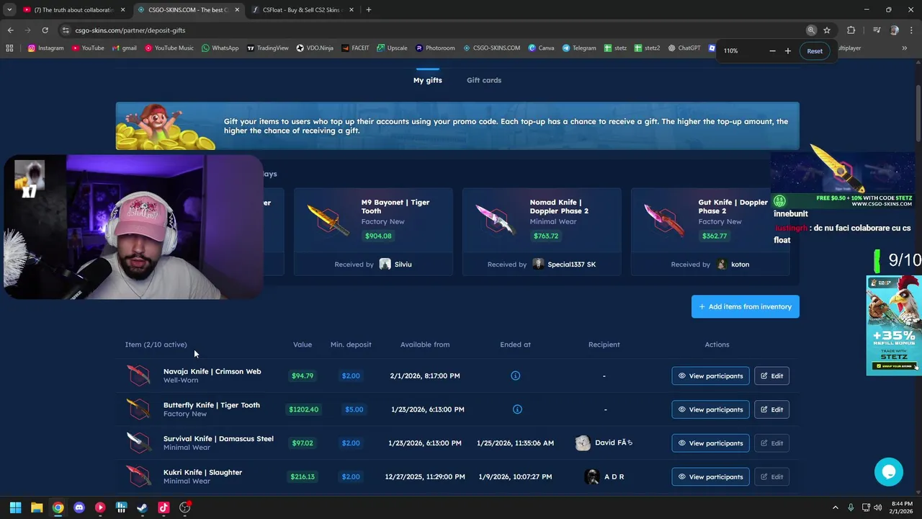Open the Butterfly Knife Tiger Tooth thumbnail
Image resolution: width=922 pixels, height=519 pixels.
click(138, 409)
